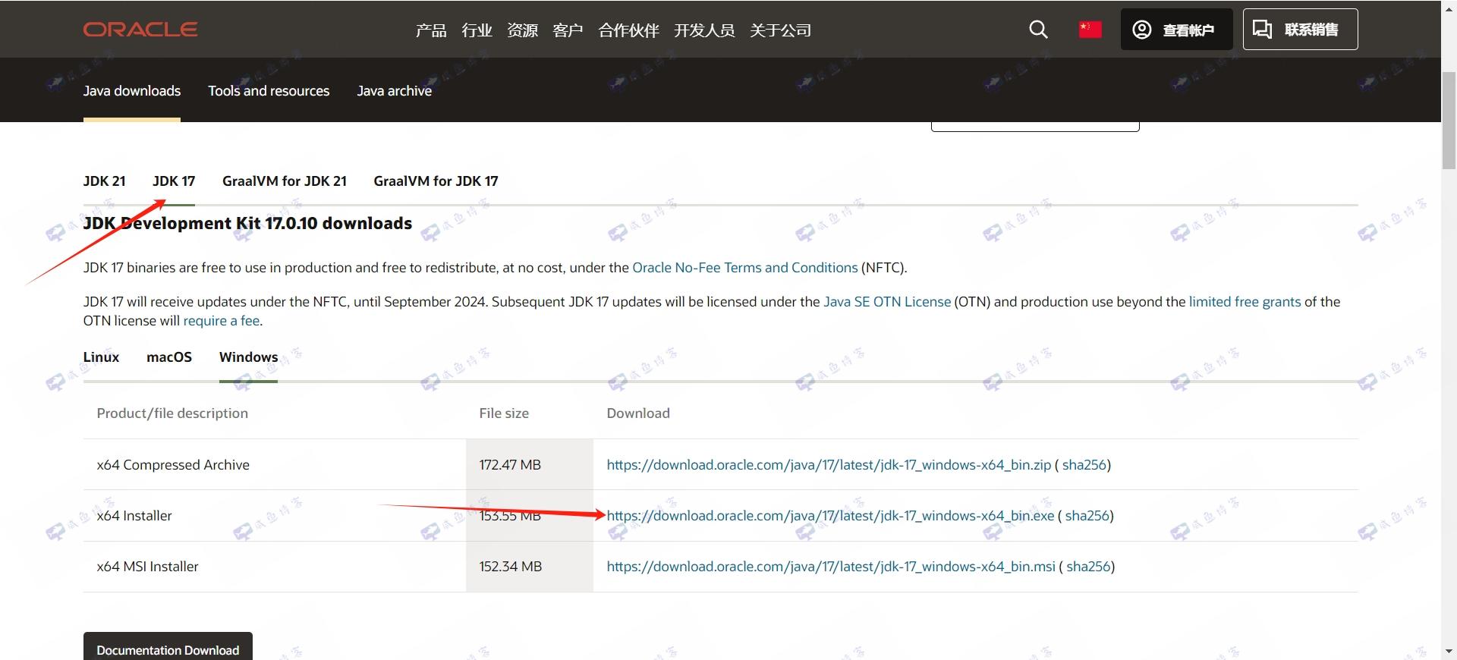This screenshot has width=1457, height=660.
Task: Click the page vertical scrollbar thumb
Action: point(1449,121)
